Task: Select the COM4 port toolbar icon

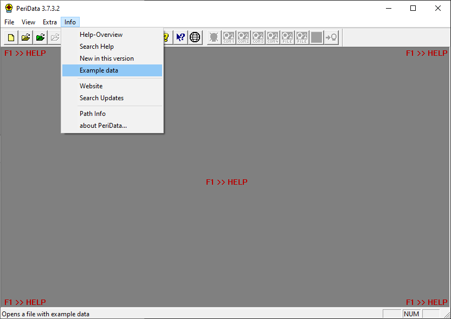Action: [x=273, y=37]
